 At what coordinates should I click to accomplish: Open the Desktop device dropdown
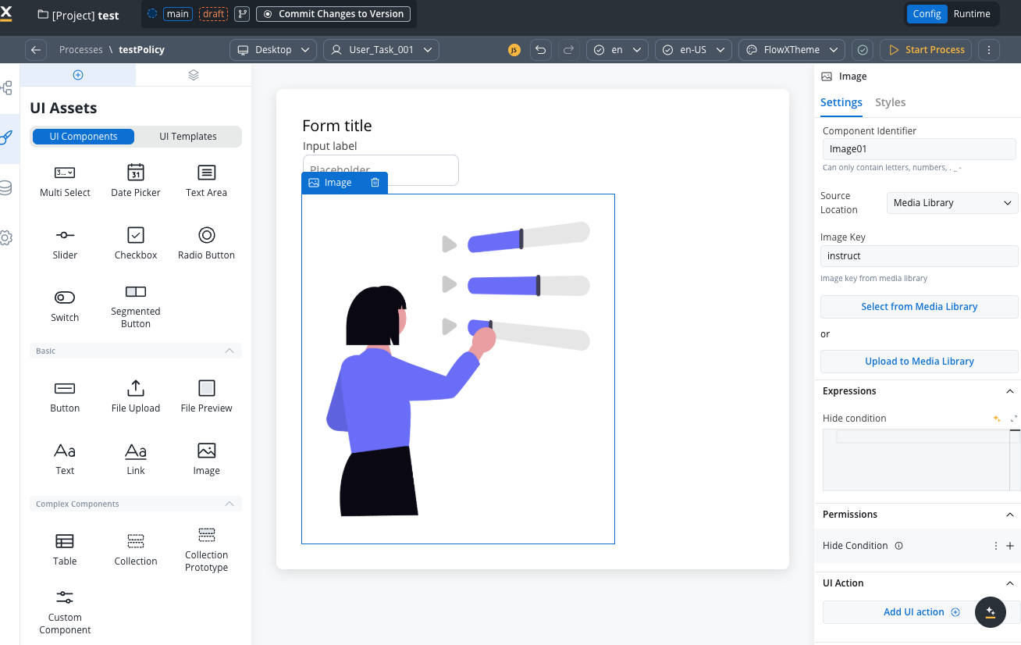[x=273, y=50]
